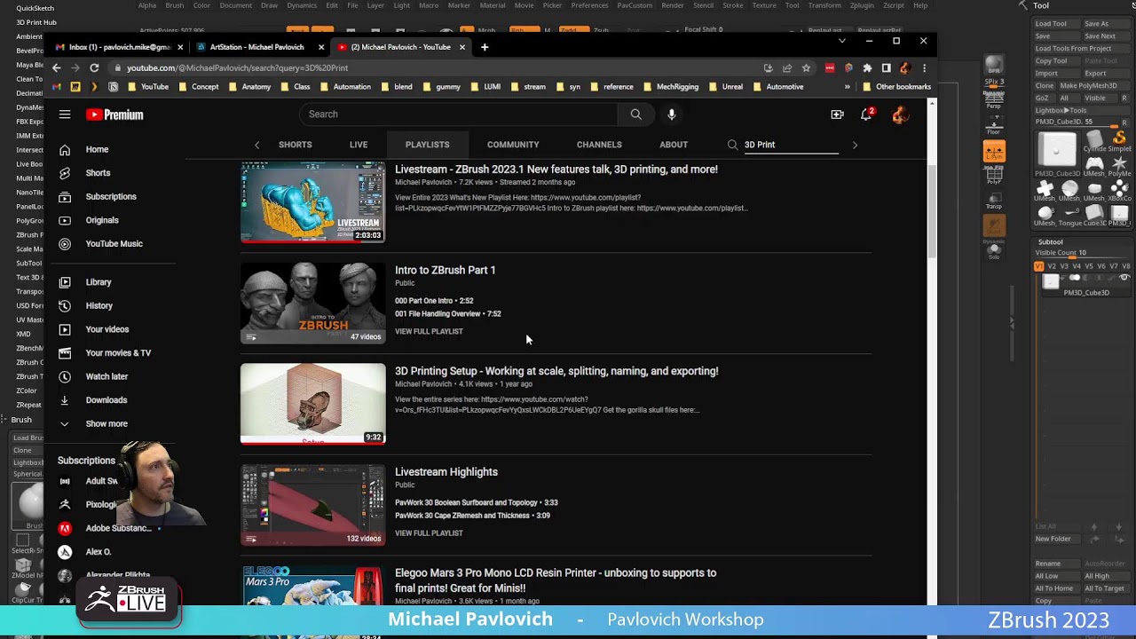Screen dimensions: 1136x639
Task: Open Other bookmarks folder
Action: point(896,87)
